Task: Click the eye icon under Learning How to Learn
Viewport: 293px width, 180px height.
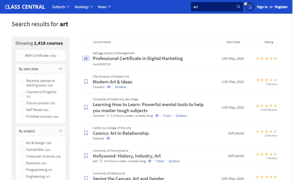Action: coord(157,116)
